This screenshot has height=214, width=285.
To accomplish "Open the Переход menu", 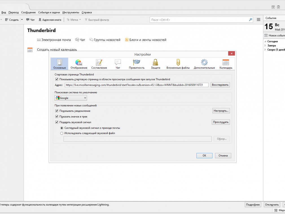I will point(14,12).
